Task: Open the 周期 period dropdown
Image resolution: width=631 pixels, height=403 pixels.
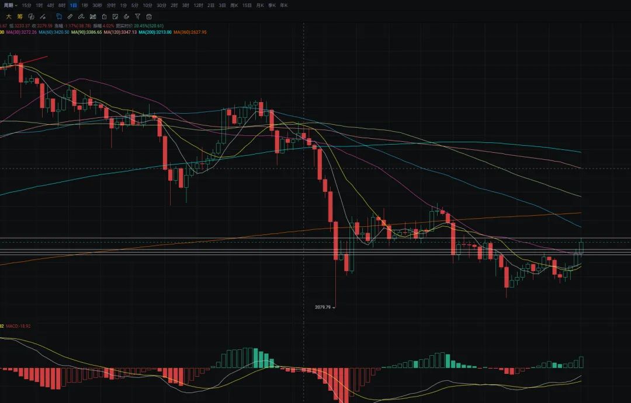Action: 11,5
